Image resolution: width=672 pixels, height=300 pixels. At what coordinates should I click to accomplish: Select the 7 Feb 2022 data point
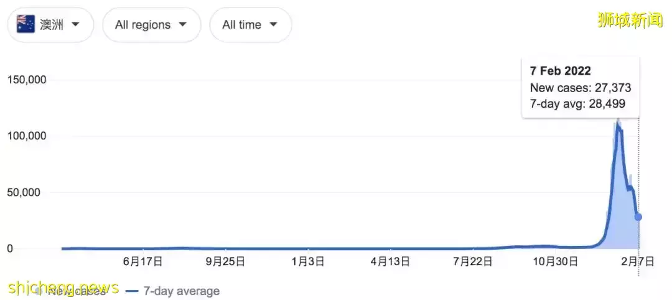pyautogui.click(x=638, y=217)
